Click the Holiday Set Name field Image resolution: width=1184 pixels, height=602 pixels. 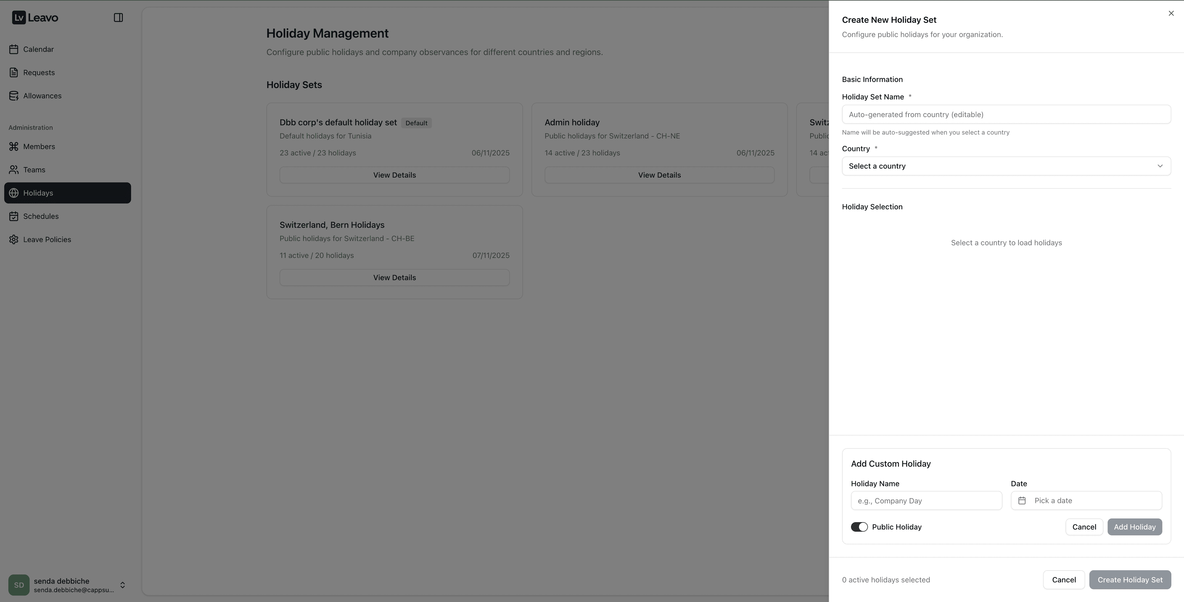pos(1006,114)
